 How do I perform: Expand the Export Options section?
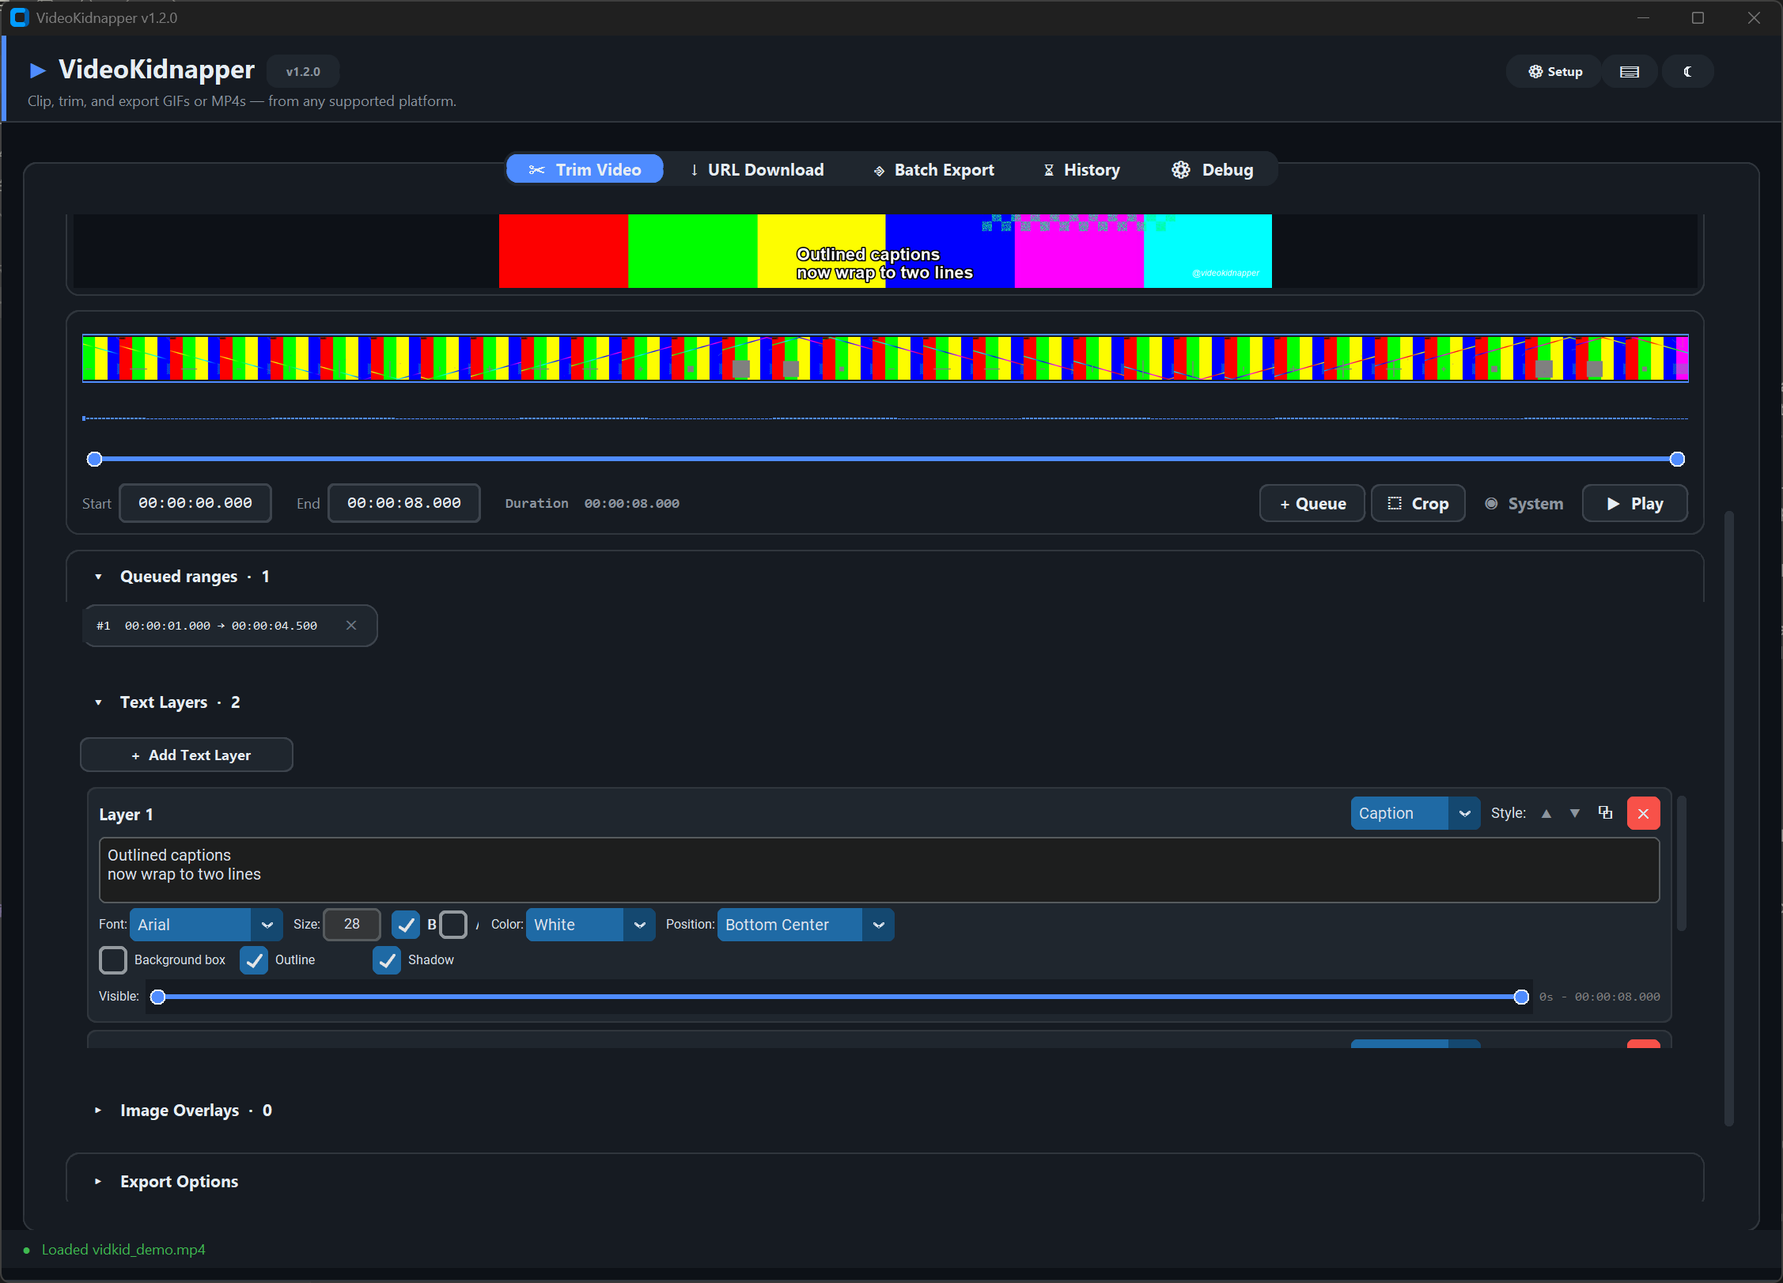click(98, 1182)
